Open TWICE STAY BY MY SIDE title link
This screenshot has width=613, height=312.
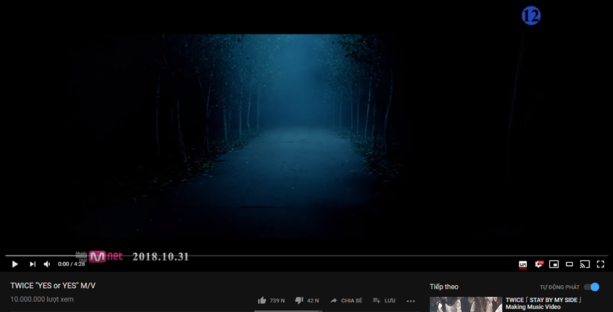[x=543, y=304]
